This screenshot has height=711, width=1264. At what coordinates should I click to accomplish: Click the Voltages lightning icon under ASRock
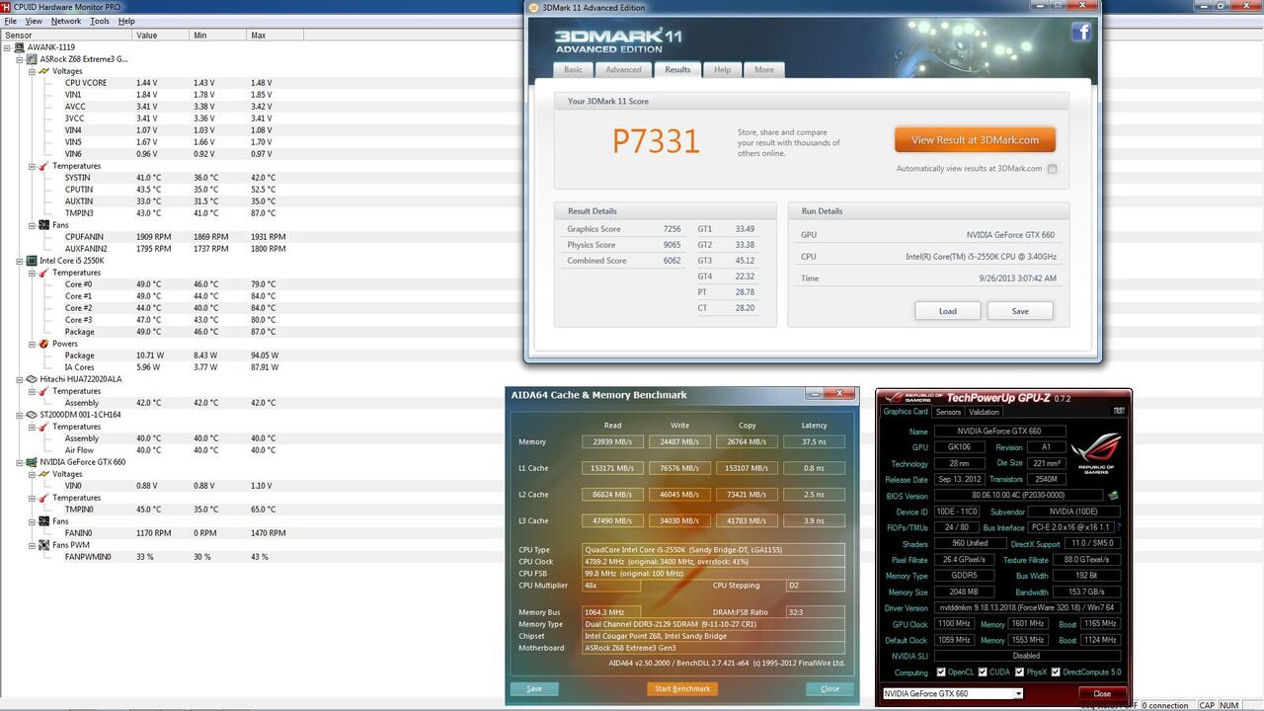tap(43, 71)
